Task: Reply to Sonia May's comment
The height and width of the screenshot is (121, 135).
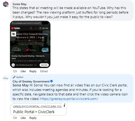Action: (x=33, y=71)
